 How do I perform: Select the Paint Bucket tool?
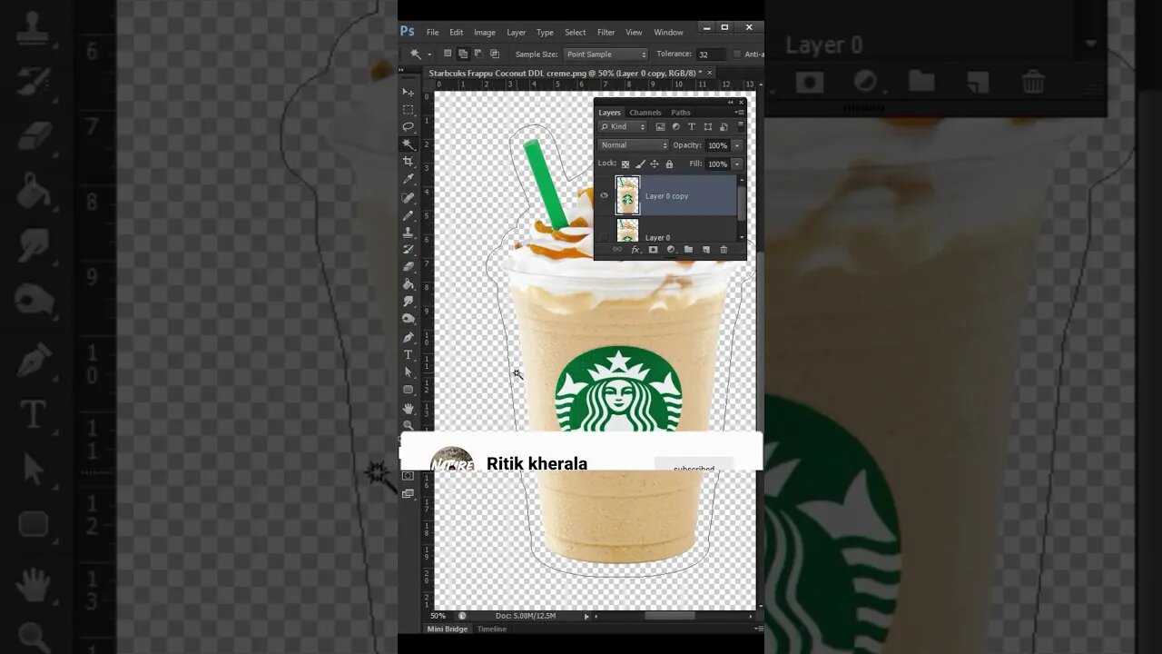tap(409, 283)
